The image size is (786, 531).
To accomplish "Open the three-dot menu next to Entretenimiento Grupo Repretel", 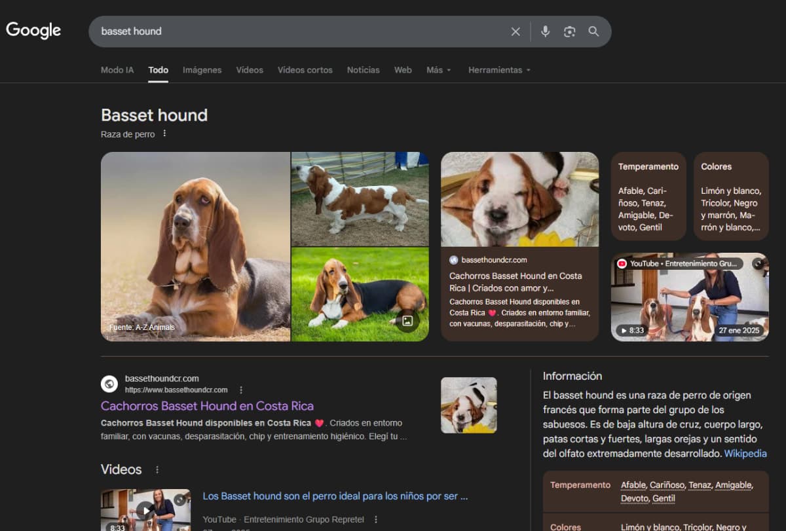I will [375, 519].
